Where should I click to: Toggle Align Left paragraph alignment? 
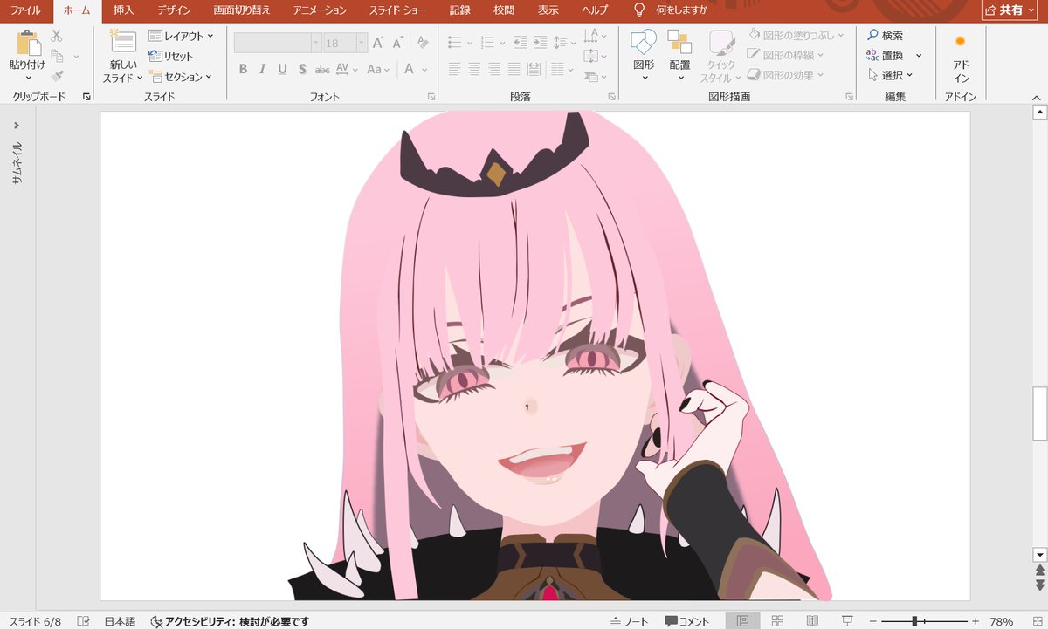pos(454,69)
